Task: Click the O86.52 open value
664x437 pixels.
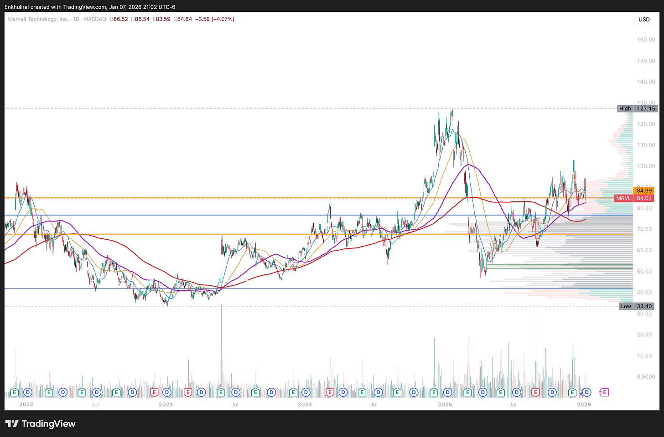Action: point(119,19)
